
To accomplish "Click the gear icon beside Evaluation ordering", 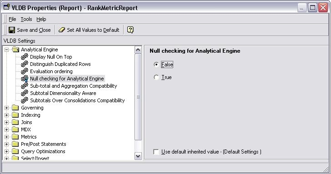I will (x=25, y=71).
